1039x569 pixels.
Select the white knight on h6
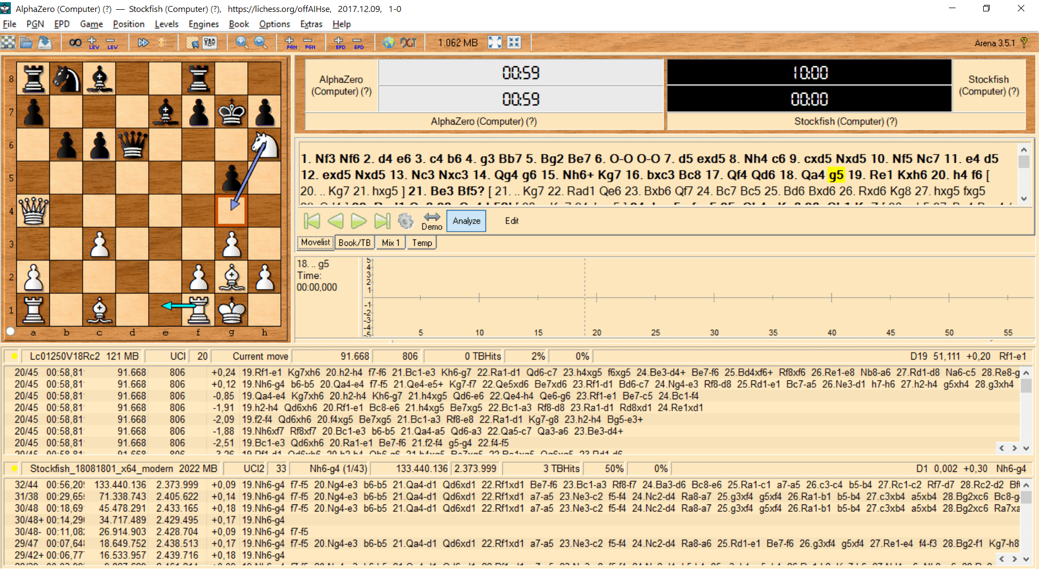[265, 145]
